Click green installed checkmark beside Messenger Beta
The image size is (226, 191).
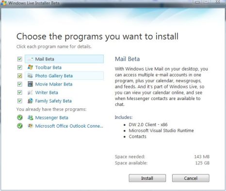(x=20, y=118)
